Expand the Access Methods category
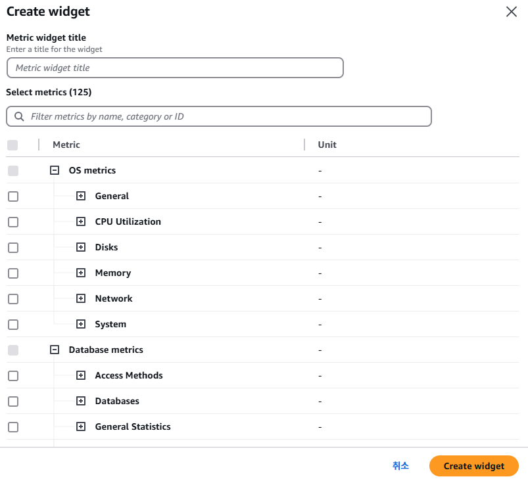The image size is (528, 483). click(x=81, y=375)
